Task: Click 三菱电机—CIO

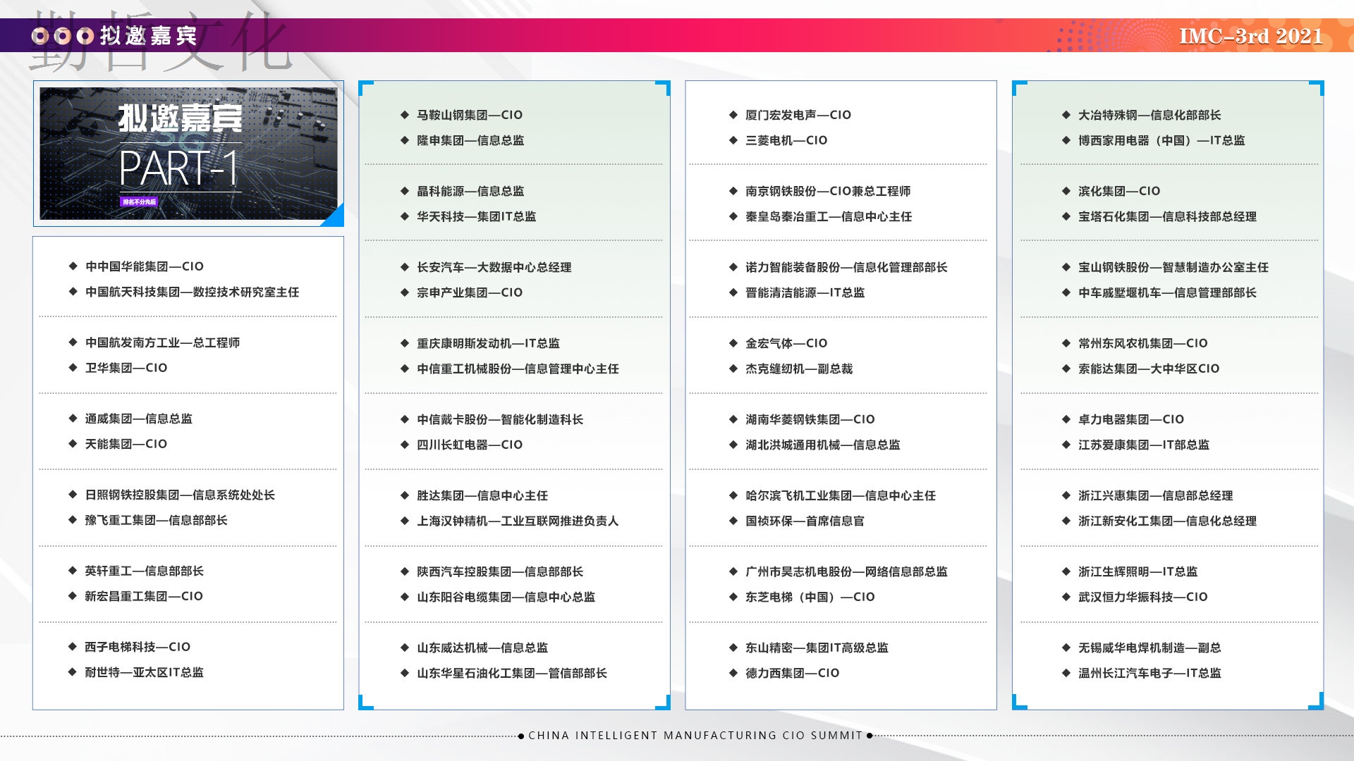Action: point(786,140)
